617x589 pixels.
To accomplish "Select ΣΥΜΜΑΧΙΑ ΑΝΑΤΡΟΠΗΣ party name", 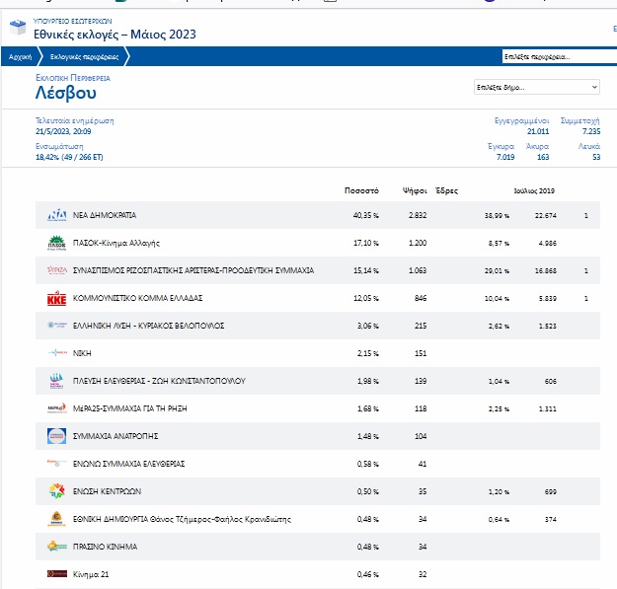I will [x=116, y=436].
